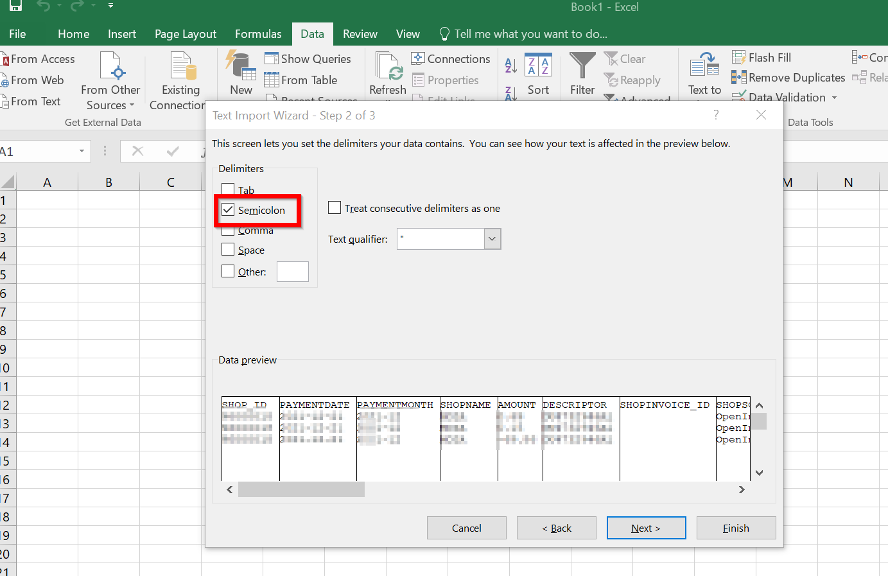
Task: Open the Text qualifier dropdown
Action: pyautogui.click(x=492, y=239)
